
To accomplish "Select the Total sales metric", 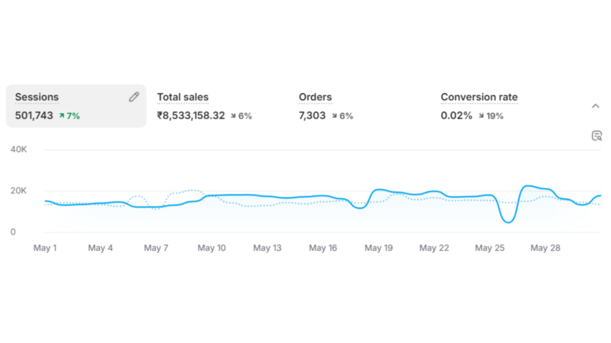I will click(183, 97).
